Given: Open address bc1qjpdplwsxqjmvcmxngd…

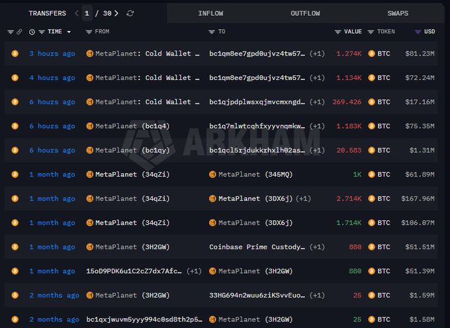Looking at the screenshot, I should coord(257,102).
